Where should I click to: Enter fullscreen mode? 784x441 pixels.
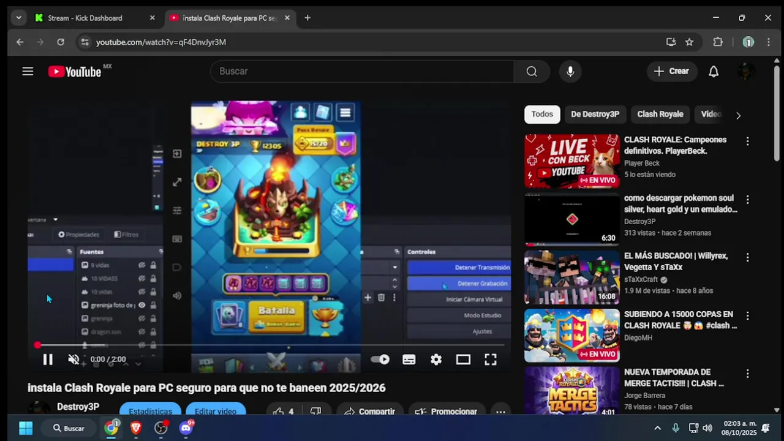[491, 360]
